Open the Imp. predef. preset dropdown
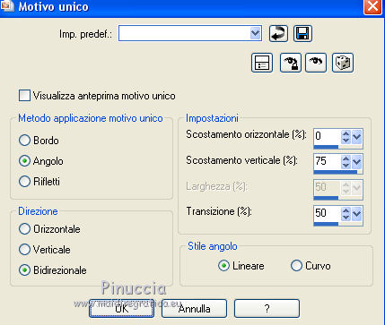Image resolution: width=385 pixels, height=325 pixels. pos(255,33)
